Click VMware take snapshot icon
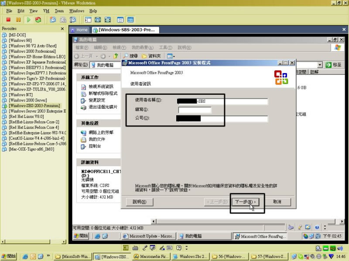This screenshot has width=349, height=261. pos(53,20)
